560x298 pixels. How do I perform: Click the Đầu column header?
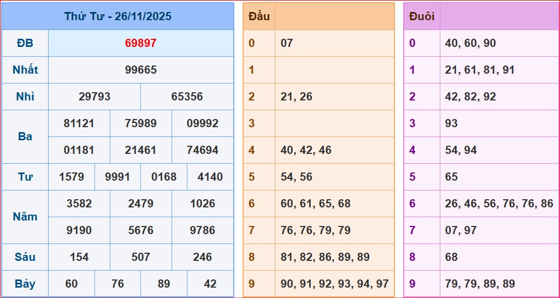259,16
